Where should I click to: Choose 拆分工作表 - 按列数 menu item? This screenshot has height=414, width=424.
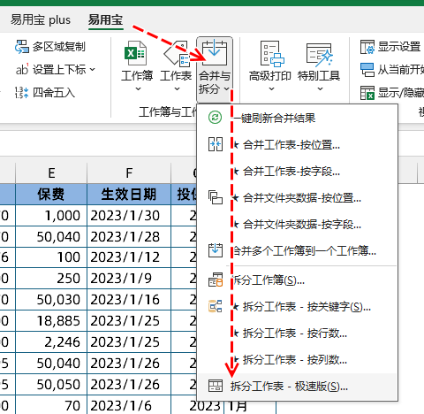coord(298,360)
